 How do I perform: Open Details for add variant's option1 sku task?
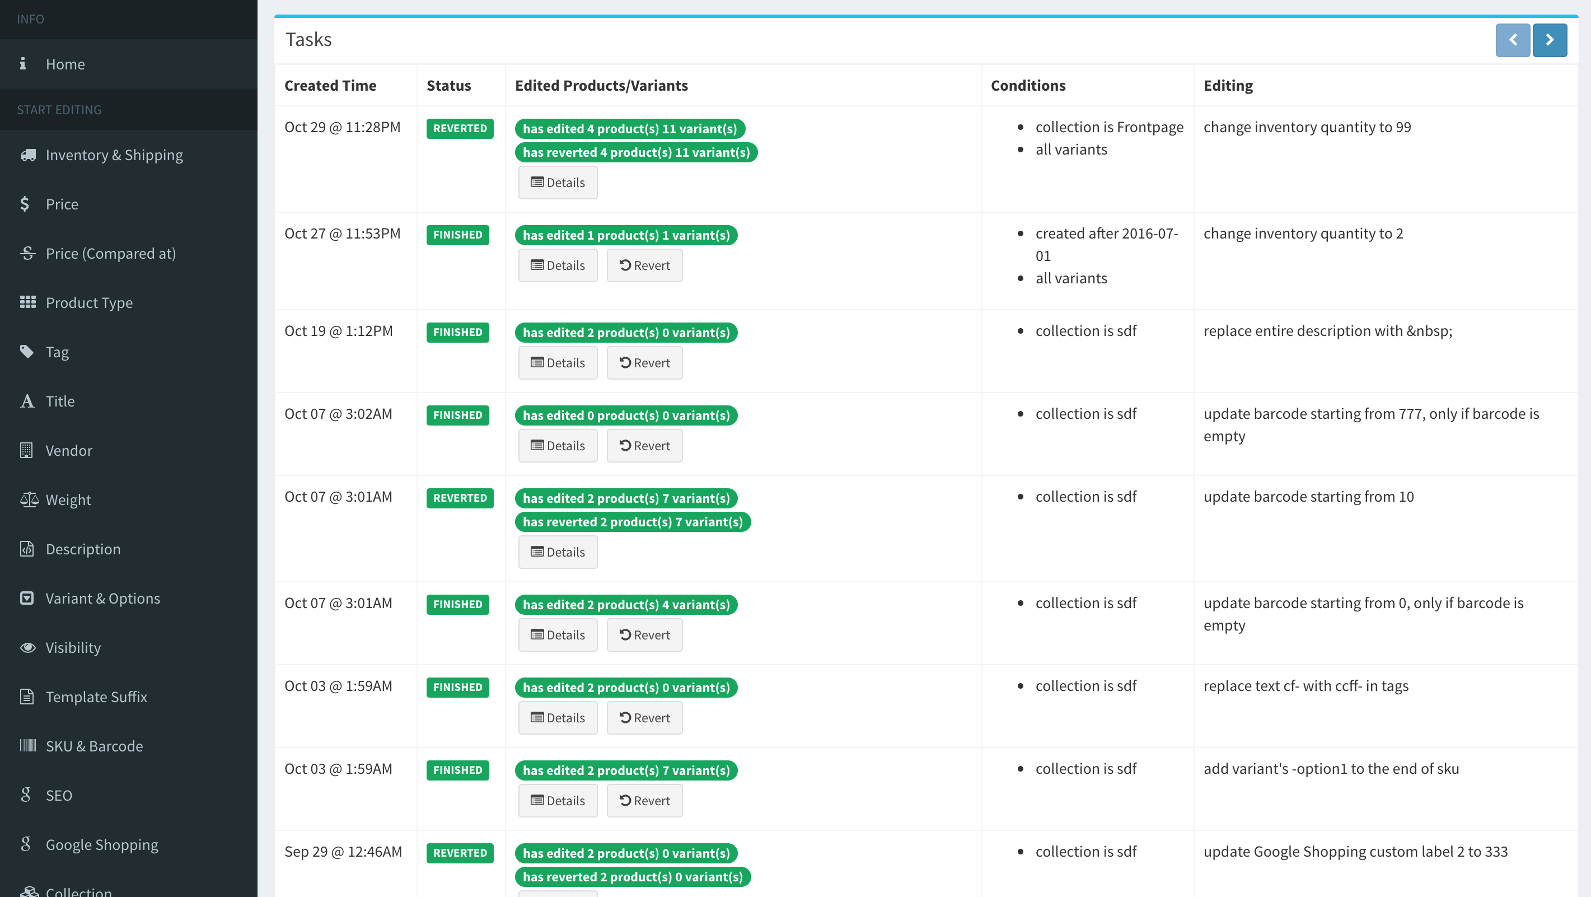coord(557,801)
